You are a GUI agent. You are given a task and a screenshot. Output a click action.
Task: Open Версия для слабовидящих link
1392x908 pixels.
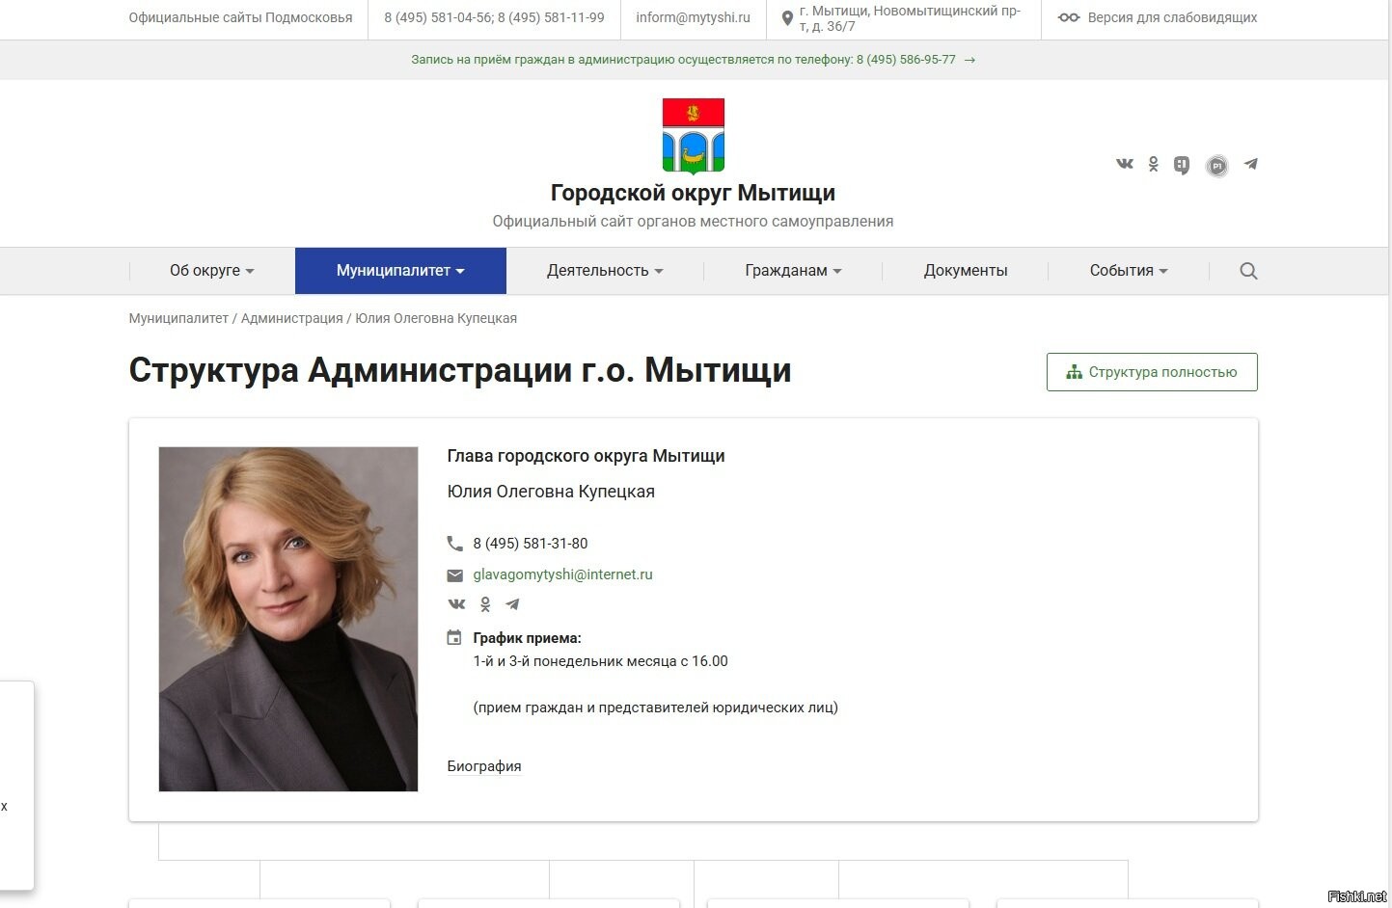pyautogui.click(x=1172, y=17)
